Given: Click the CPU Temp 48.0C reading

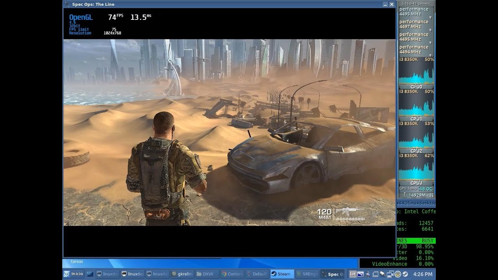Looking at the screenshot, I should click(x=416, y=189).
